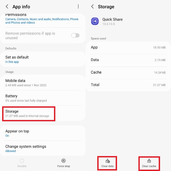
Task: Go back from App info screen
Action: [x=7, y=7]
